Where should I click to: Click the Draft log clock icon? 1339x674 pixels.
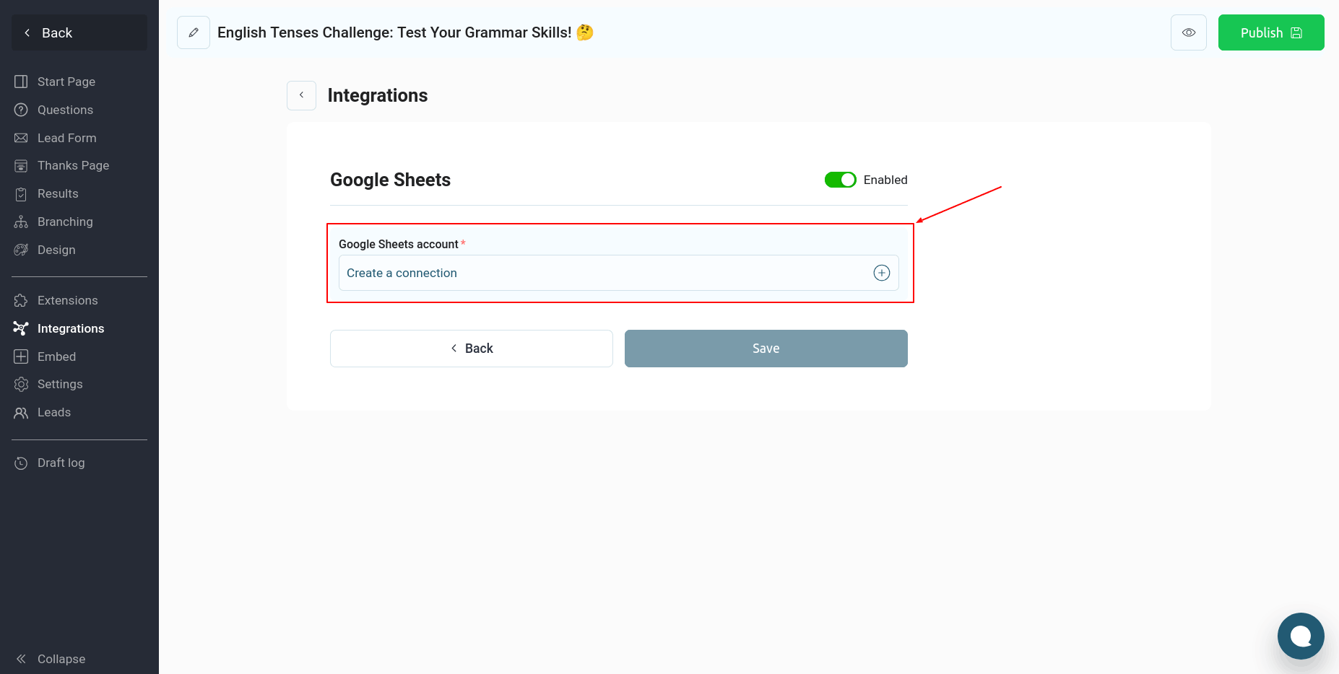click(x=21, y=463)
